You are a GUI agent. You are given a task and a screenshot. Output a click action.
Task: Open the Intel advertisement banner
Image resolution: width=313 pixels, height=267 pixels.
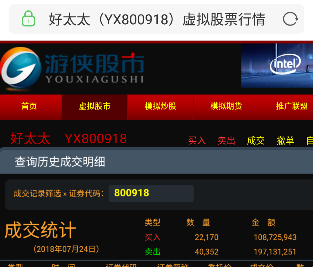[277, 66]
